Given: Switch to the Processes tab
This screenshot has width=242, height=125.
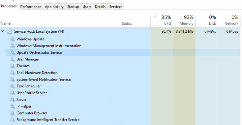Looking at the screenshot, I should click(9, 6).
